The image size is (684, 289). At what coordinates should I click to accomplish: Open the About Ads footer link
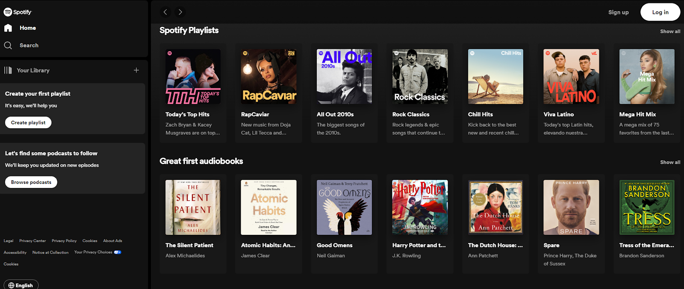point(112,241)
